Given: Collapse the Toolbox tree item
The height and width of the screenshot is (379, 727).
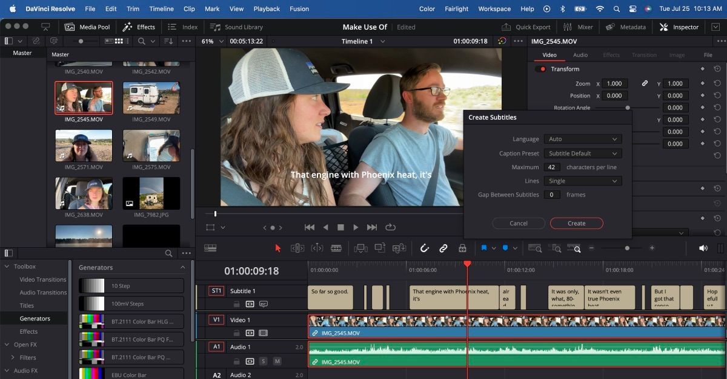Looking at the screenshot, I should pyautogui.click(x=7, y=266).
